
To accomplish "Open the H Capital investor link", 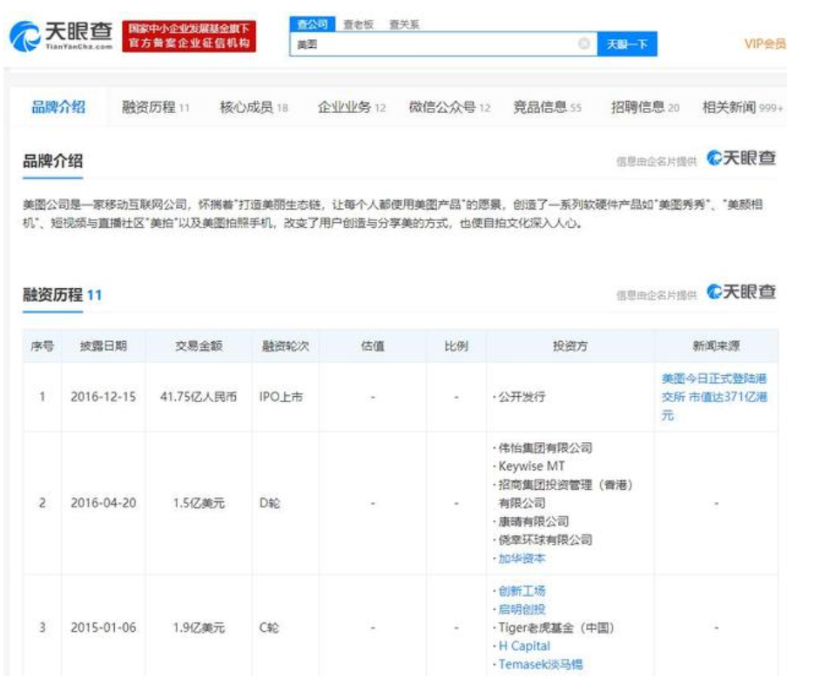I will click(524, 646).
